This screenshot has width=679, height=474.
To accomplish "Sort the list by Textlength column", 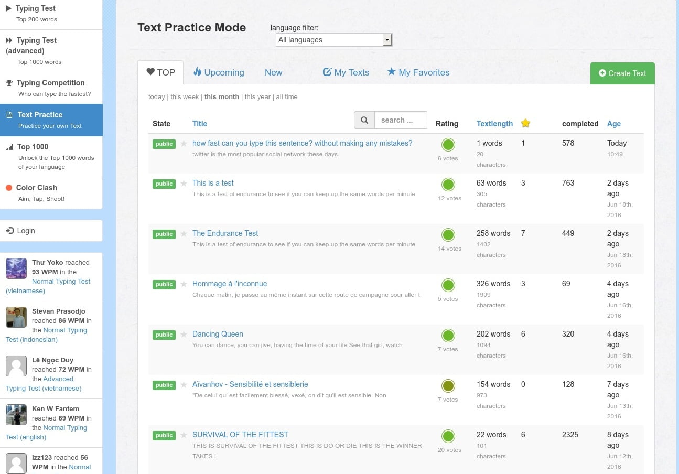I will (x=494, y=124).
